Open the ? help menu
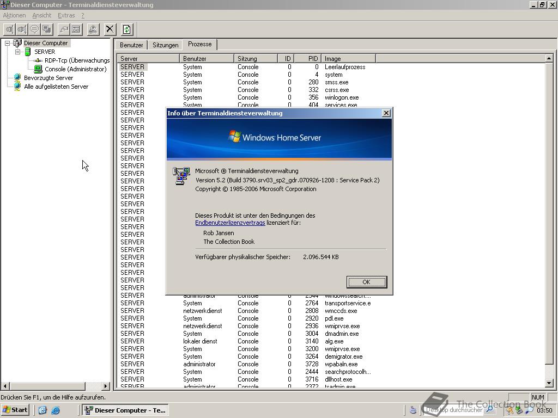Viewport: 558px width, 418px height. (x=83, y=15)
